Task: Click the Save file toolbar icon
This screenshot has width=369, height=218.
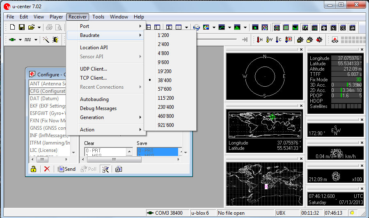Action: tap(21, 28)
